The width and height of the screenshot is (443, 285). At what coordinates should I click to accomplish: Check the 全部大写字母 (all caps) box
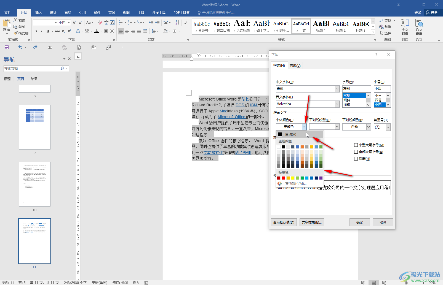[x=356, y=152]
